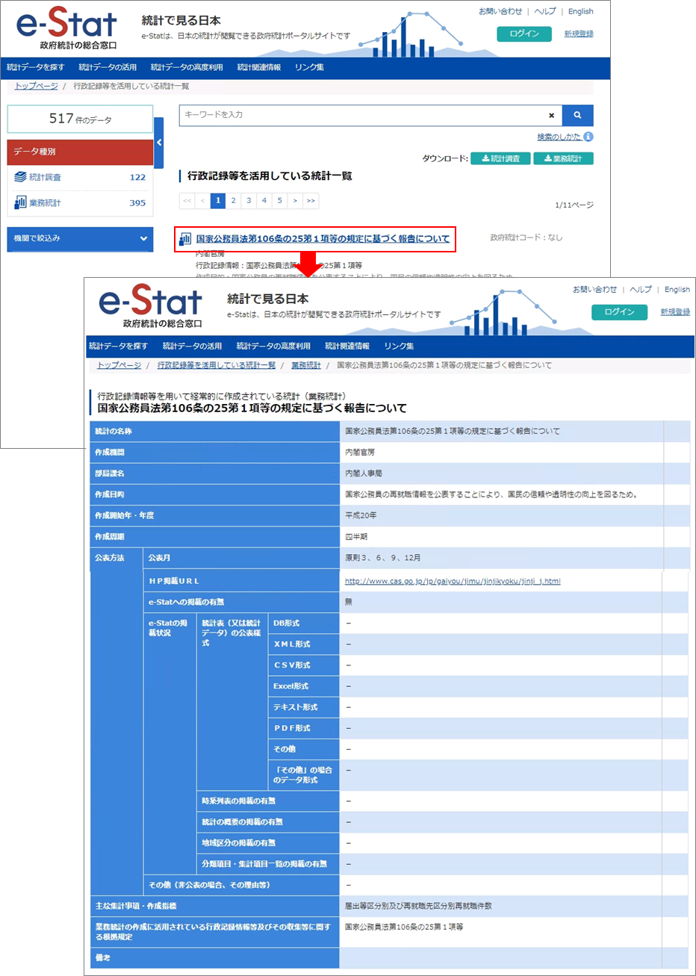Click the 業務統計 chart icon in sidebar
The image size is (696, 976).
[x=20, y=202]
